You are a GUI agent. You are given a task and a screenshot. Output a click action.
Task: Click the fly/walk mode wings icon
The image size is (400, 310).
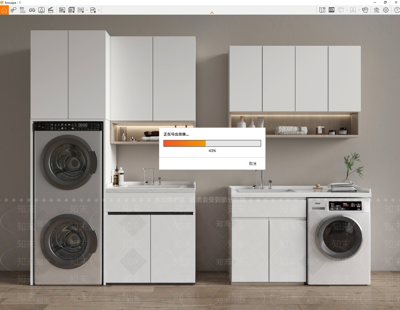(353, 10)
